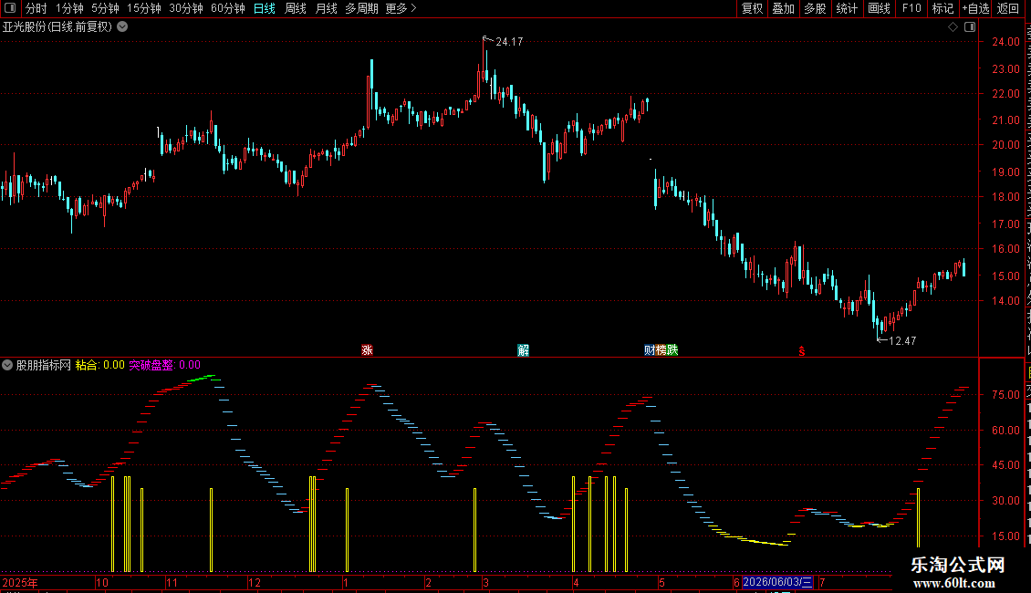Open dropdown next to 亚光股份 title
This screenshot has height=593, width=1031.
(122, 27)
